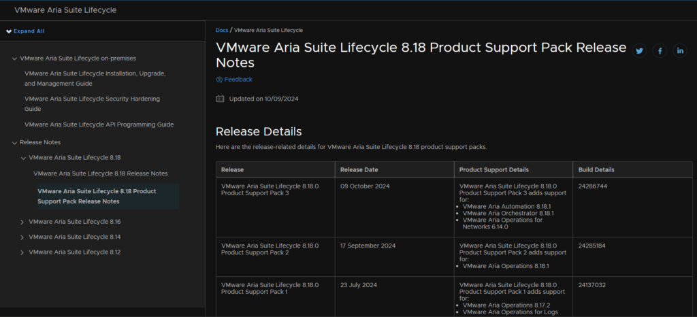The height and width of the screenshot is (317, 697).
Task: Share page via Twitter icon
Action: [x=639, y=50]
